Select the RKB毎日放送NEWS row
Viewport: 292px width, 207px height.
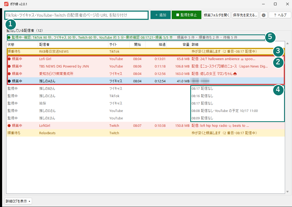click(x=146, y=52)
